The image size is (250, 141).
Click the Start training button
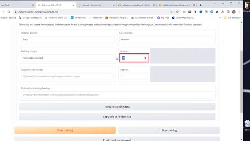(x=65, y=130)
